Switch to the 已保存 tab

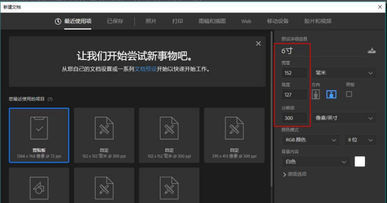point(115,21)
